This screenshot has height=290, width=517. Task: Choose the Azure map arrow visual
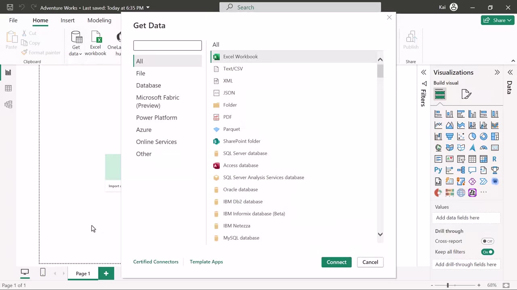472,148
